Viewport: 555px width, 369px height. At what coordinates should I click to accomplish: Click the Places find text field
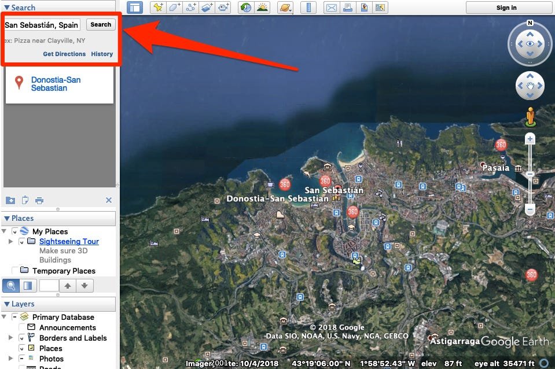[x=49, y=286]
